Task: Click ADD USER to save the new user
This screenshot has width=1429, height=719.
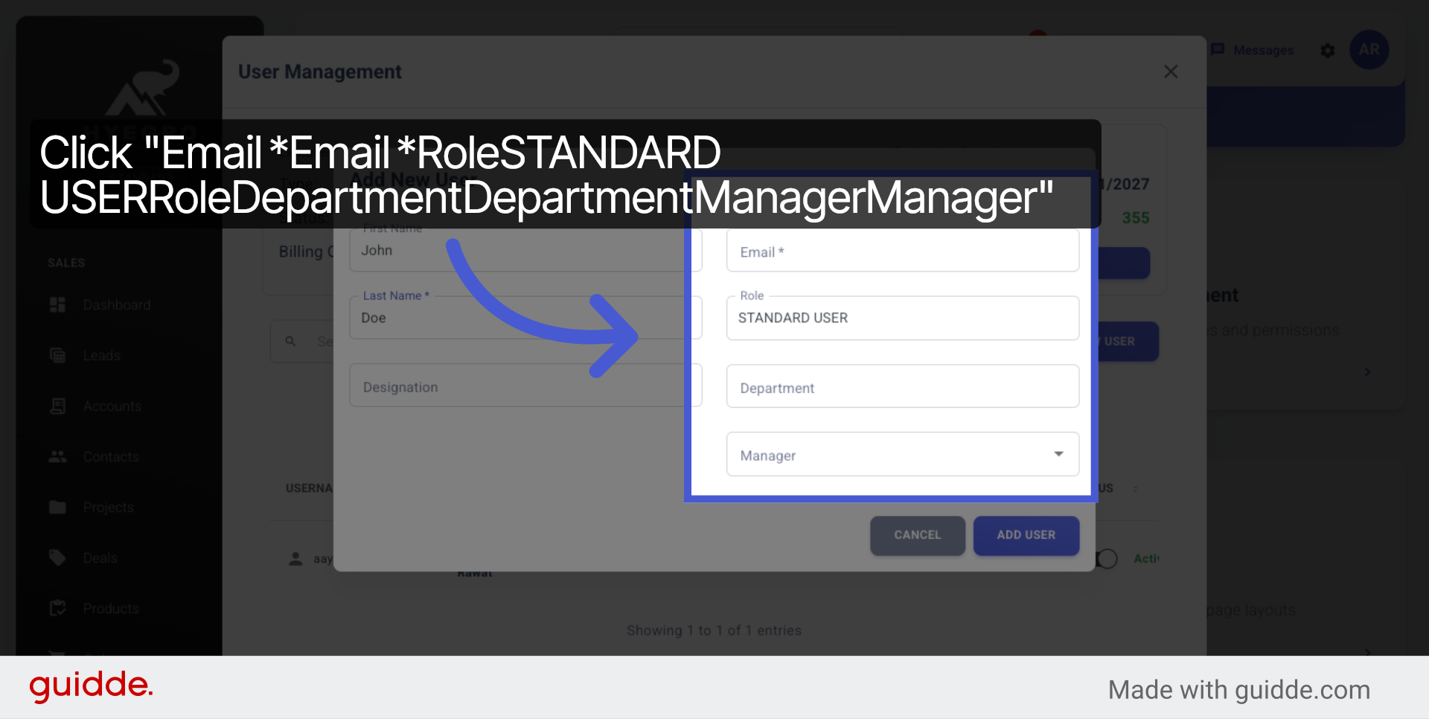Action: pyautogui.click(x=1026, y=535)
